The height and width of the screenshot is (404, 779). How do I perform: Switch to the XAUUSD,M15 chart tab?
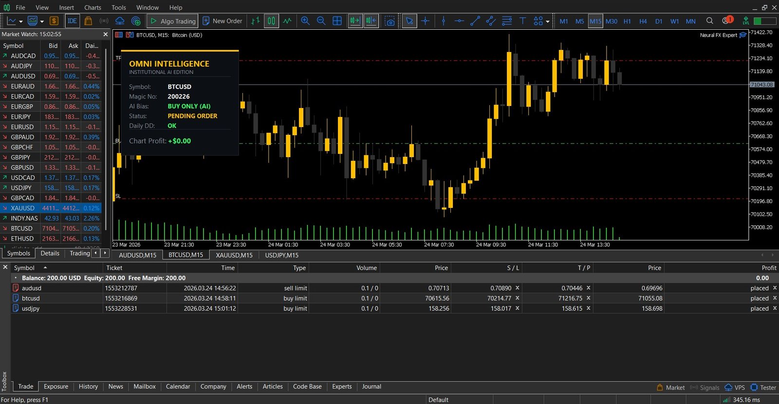[x=234, y=255]
